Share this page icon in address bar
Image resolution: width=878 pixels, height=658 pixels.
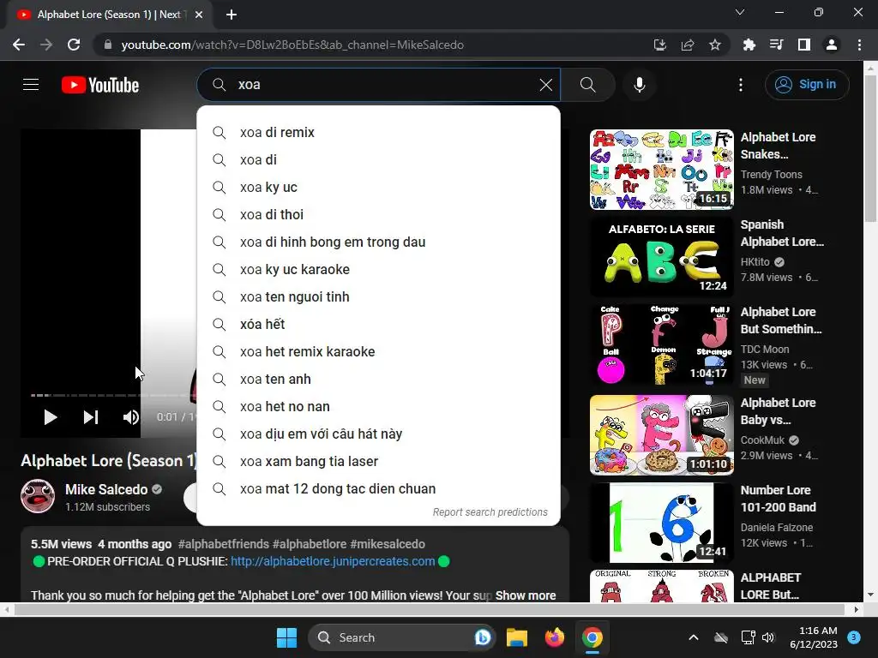coord(688,45)
